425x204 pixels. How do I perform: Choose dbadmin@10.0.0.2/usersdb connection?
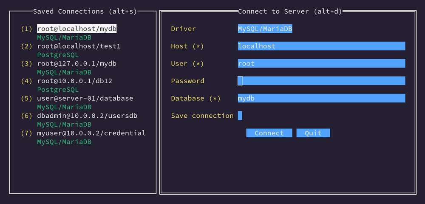[x=87, y=116]
